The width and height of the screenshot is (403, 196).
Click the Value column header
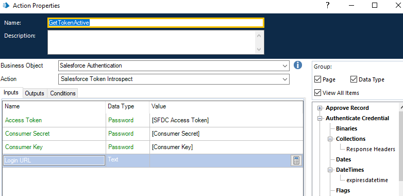(226, 106)
